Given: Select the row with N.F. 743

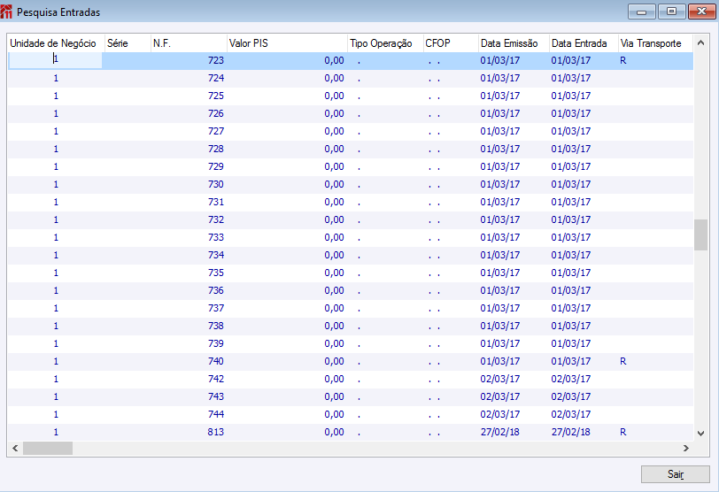Looking at the screenshot, I should pyautogui.click(x=351, y=397).
